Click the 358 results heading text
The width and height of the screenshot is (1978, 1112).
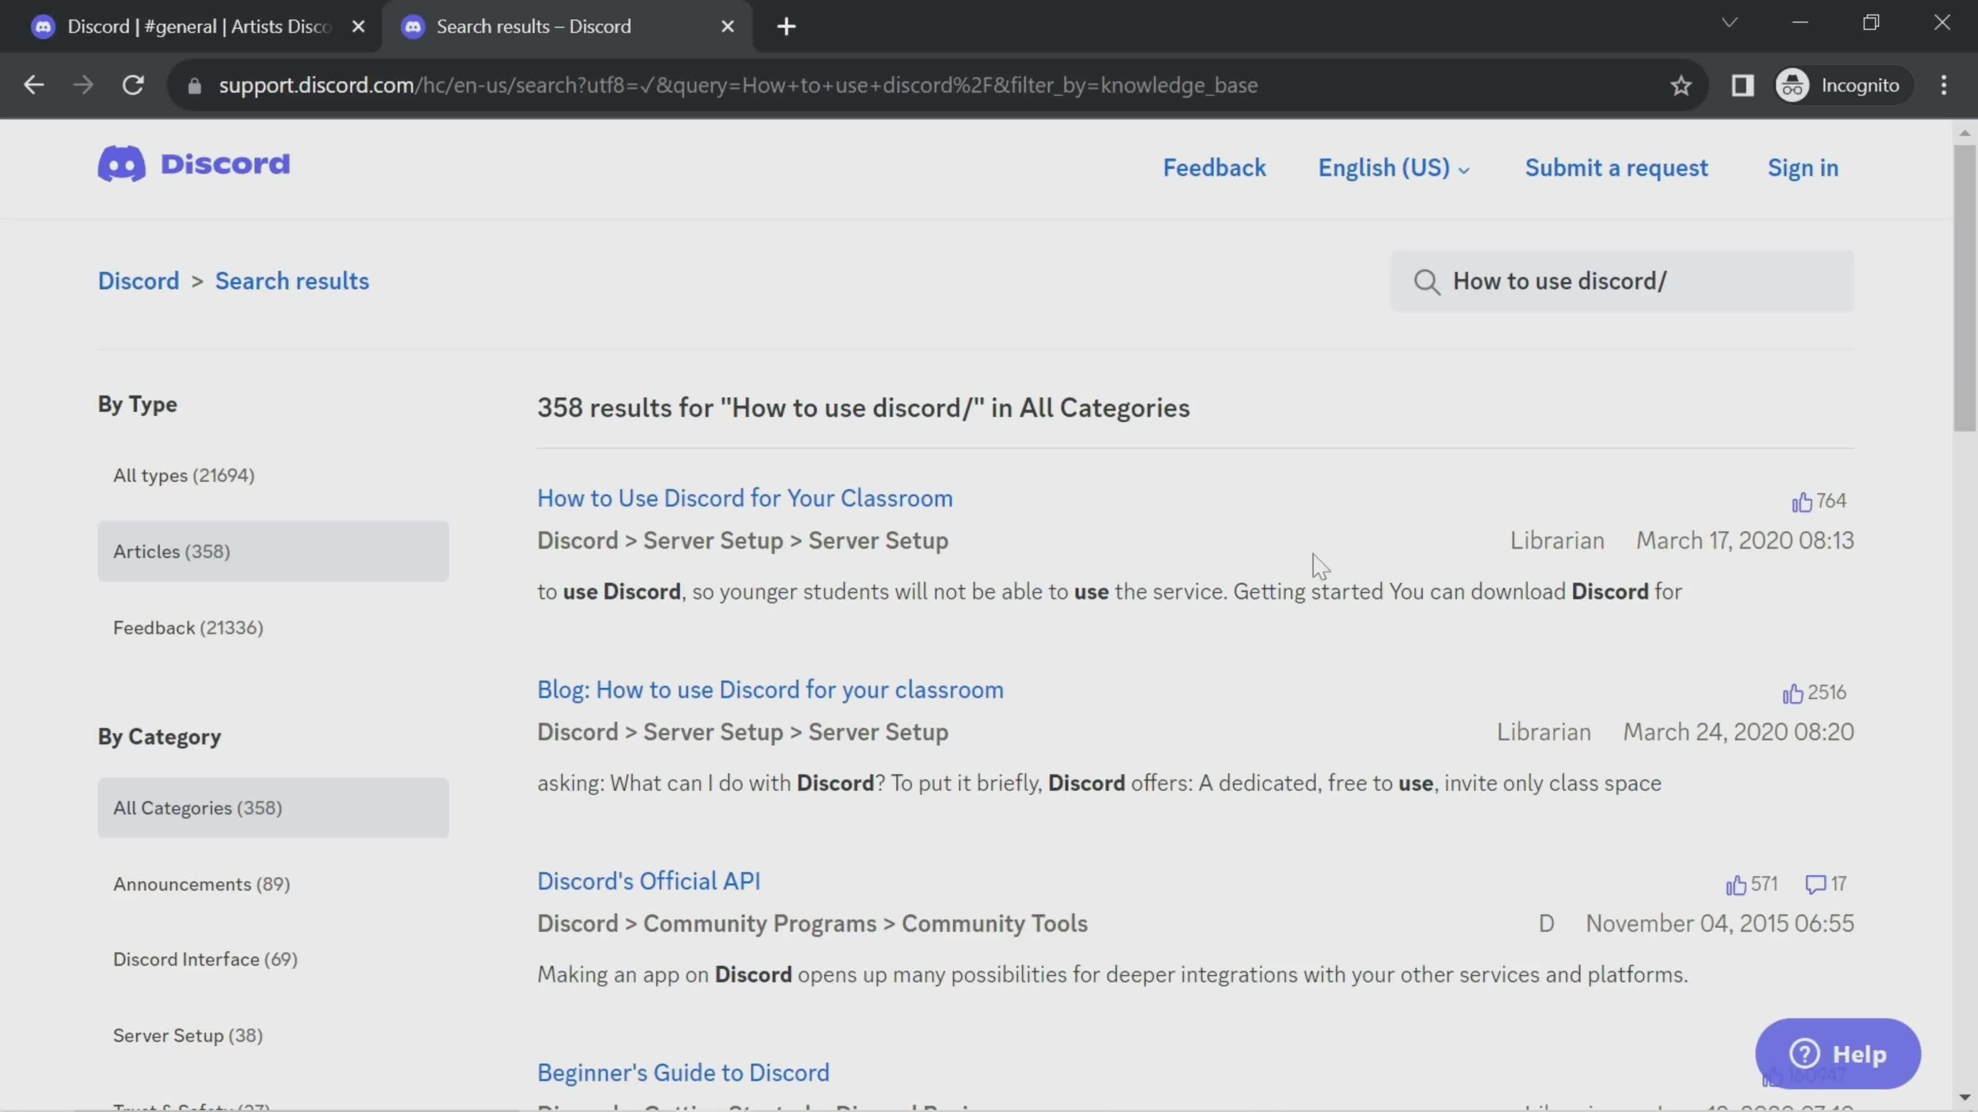coord(863,408)
